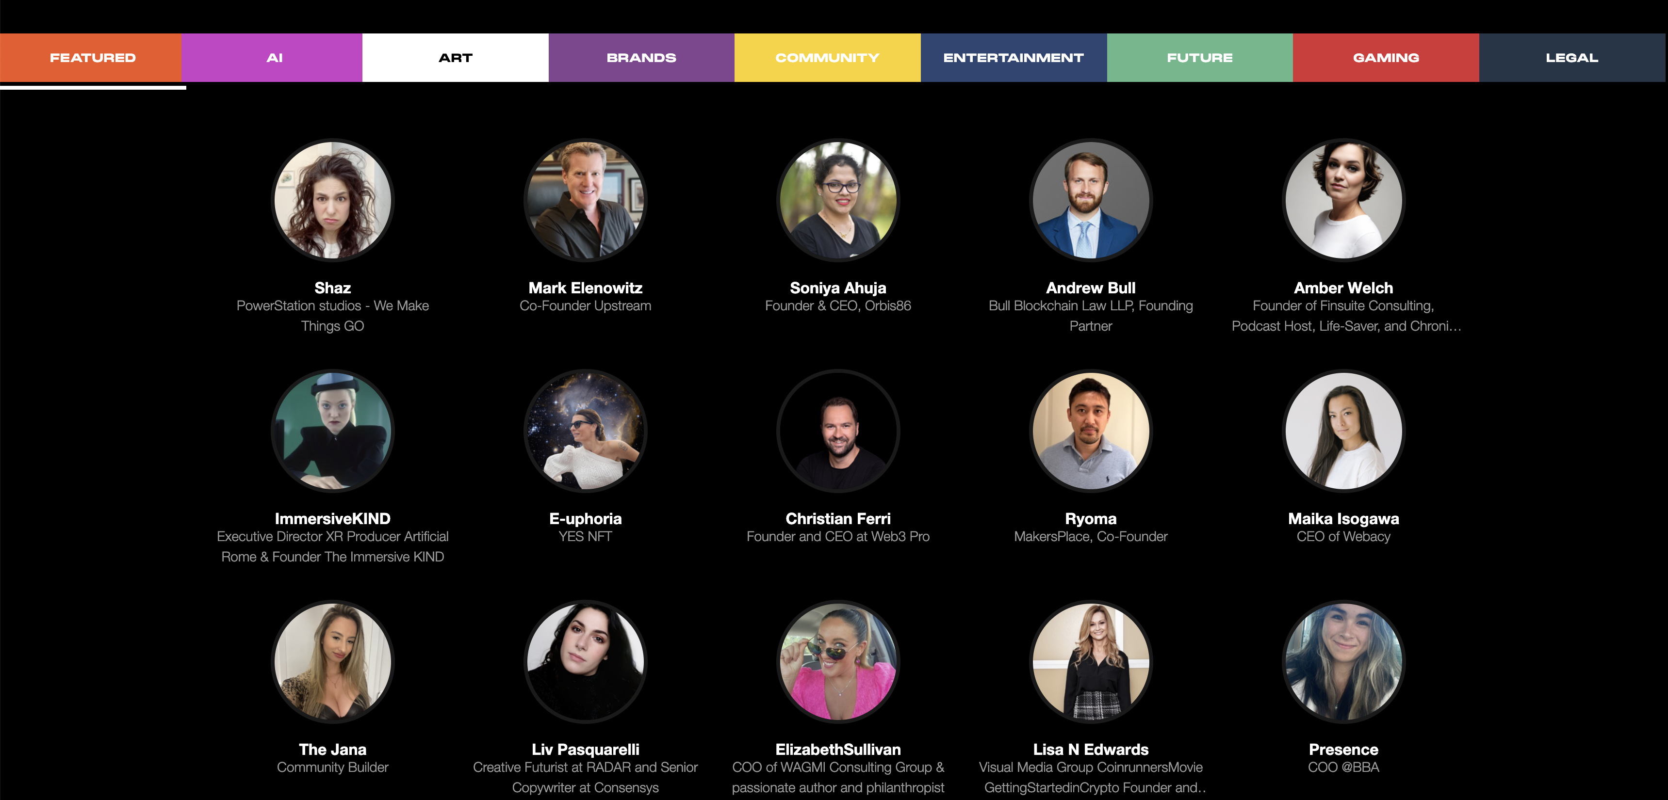Screen dimensions: 1668x800
Task: Select the Maika Isogawa speaker entry
Action: click(1343, 518)
